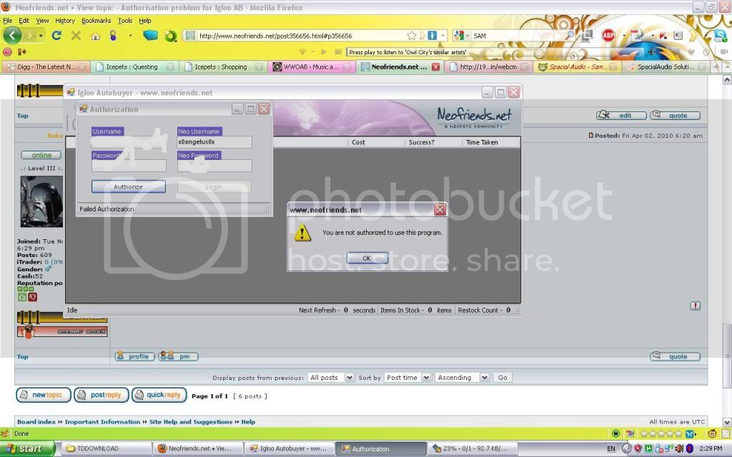This screenshot has height=457, width=732.
Task: Click the Firefox reload button
Action: [x=56, y=35]
